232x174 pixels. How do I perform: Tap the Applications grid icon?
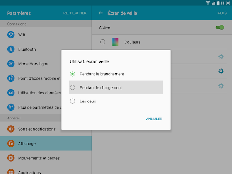click(11, 172)
